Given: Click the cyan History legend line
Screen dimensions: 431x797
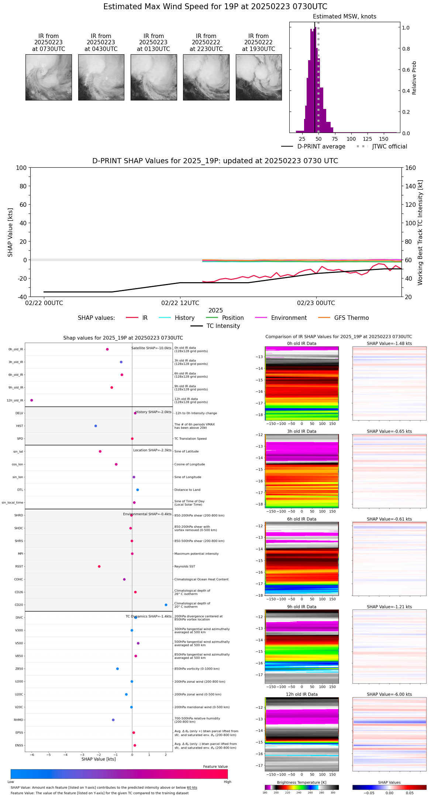Looking at the screenshot, I should tap(165, 318).
